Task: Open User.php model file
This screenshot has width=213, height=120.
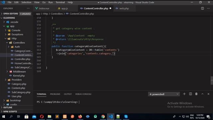Action: [x=17, y=96]
